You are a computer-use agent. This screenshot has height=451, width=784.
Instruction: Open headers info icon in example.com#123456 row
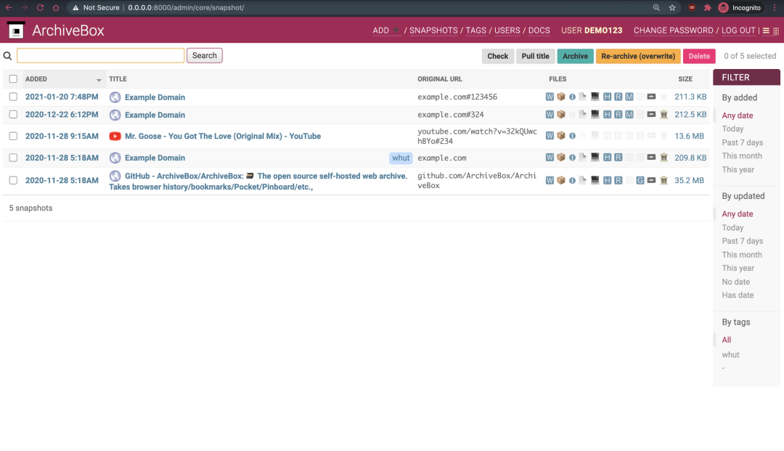(572, 97)
